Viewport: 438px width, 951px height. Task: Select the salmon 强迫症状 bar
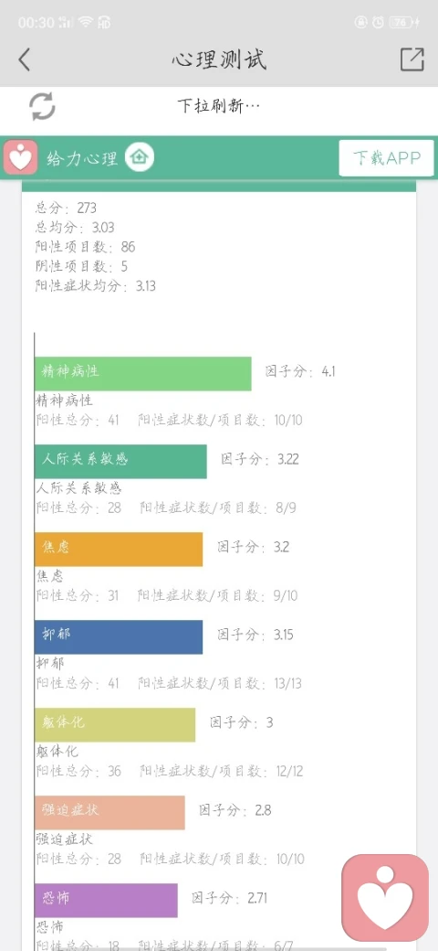(109, 813)
